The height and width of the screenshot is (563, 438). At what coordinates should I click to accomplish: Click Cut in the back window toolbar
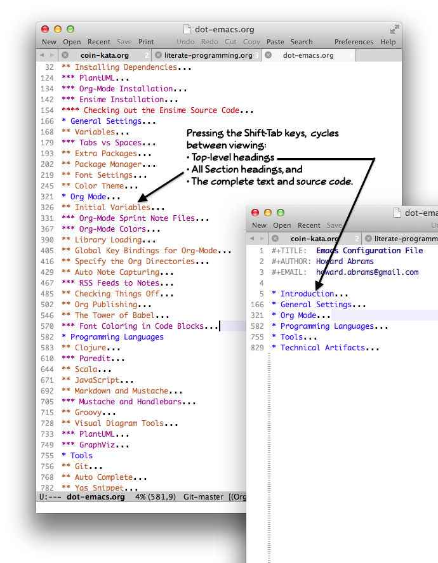pyautogui.click(x=230, y=42)
